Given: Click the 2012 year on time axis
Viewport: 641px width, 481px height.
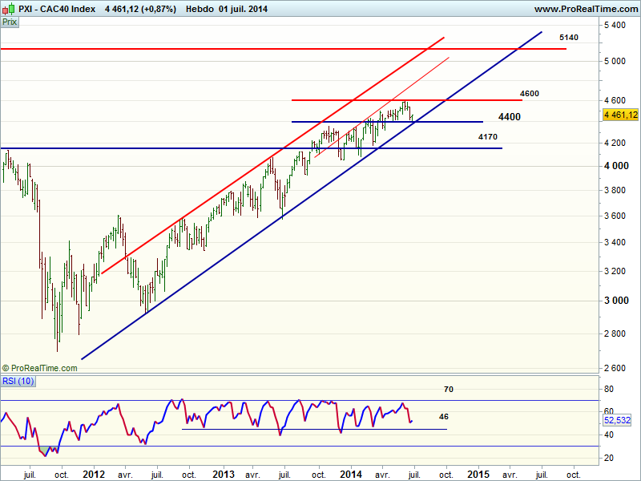Looking at the screenshot, I should point(94,474).
